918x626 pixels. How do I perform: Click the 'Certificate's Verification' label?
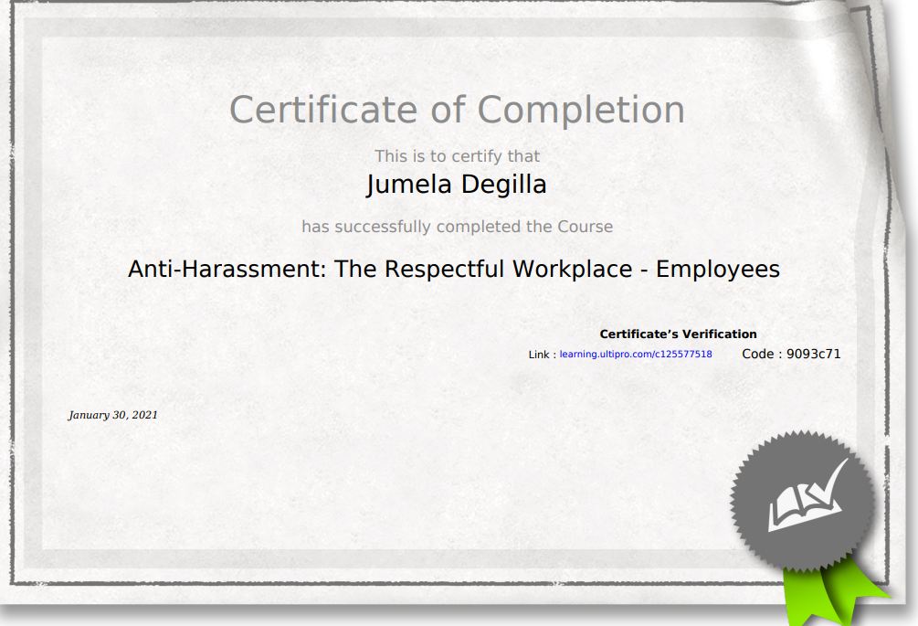[x=678, y=334]
